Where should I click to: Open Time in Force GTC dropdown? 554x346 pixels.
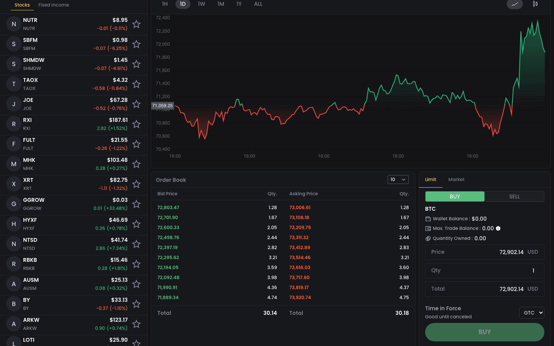point(531,313)
